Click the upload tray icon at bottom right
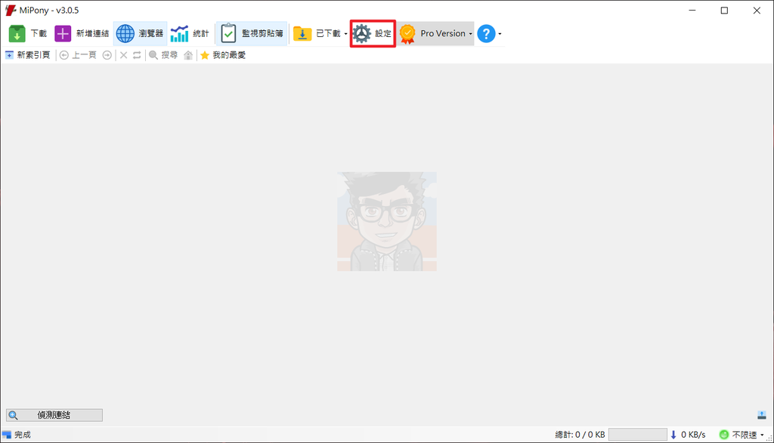Screen dimensions: 774x443 tap(762, 415)
